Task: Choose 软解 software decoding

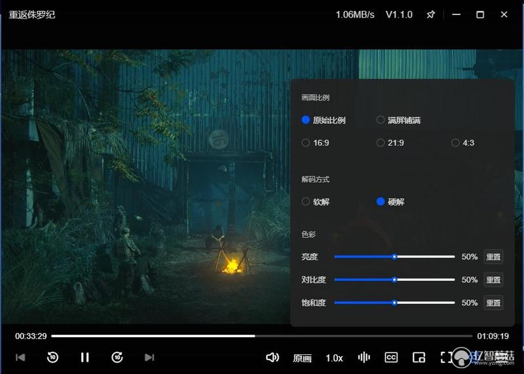Action: (x=316, y=202)
